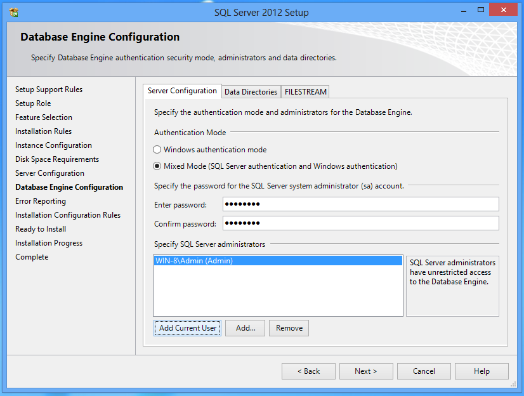The image size is (524, 396).
Task: Close the SQL Server 2012 Setup window
Action: coord(503,10)
